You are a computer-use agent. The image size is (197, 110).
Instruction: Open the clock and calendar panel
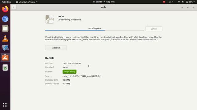[x=104, y=2]
